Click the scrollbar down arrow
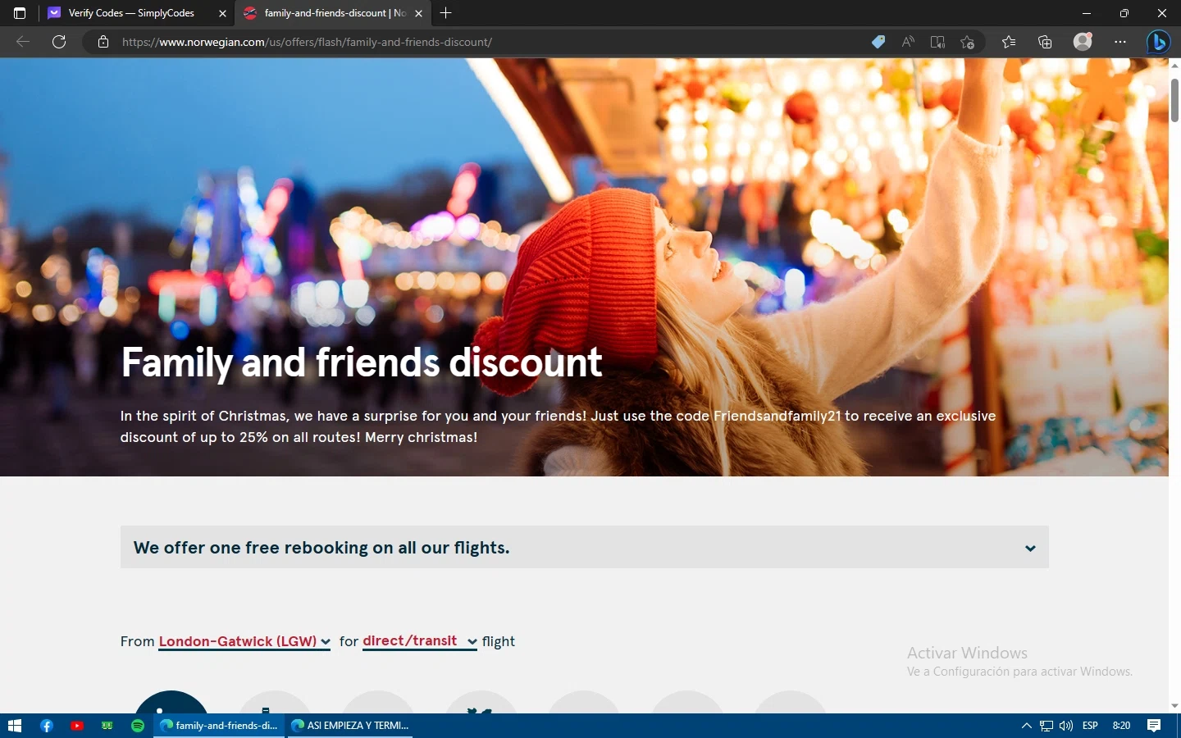Image resolution: width=1181 pixels, height=738 pixels. coord(1174,706)
